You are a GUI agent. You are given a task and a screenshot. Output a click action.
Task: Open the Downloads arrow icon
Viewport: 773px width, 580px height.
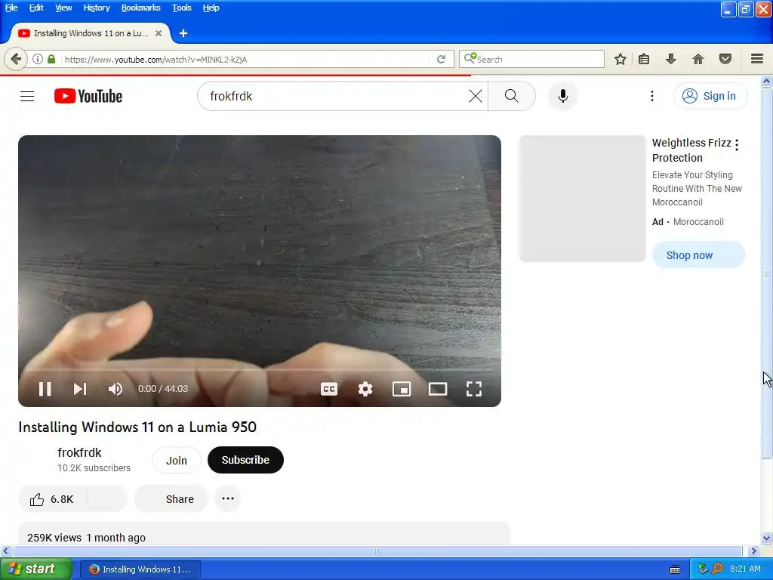671,59
